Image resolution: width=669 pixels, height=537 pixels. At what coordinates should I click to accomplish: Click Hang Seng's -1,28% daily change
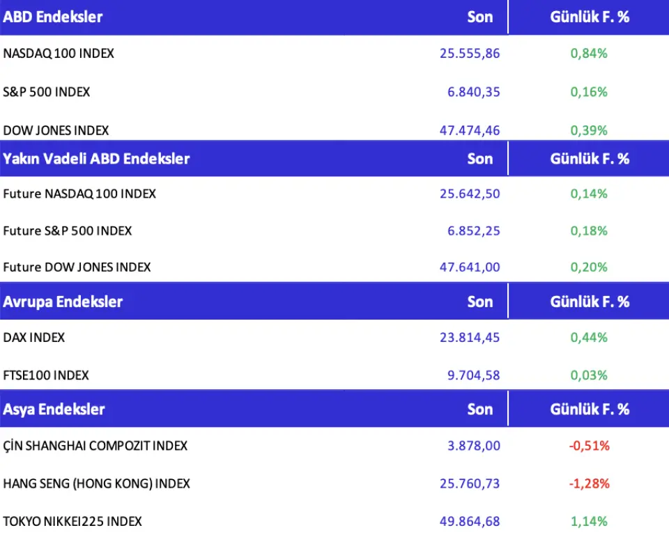[x=589, y=483]
